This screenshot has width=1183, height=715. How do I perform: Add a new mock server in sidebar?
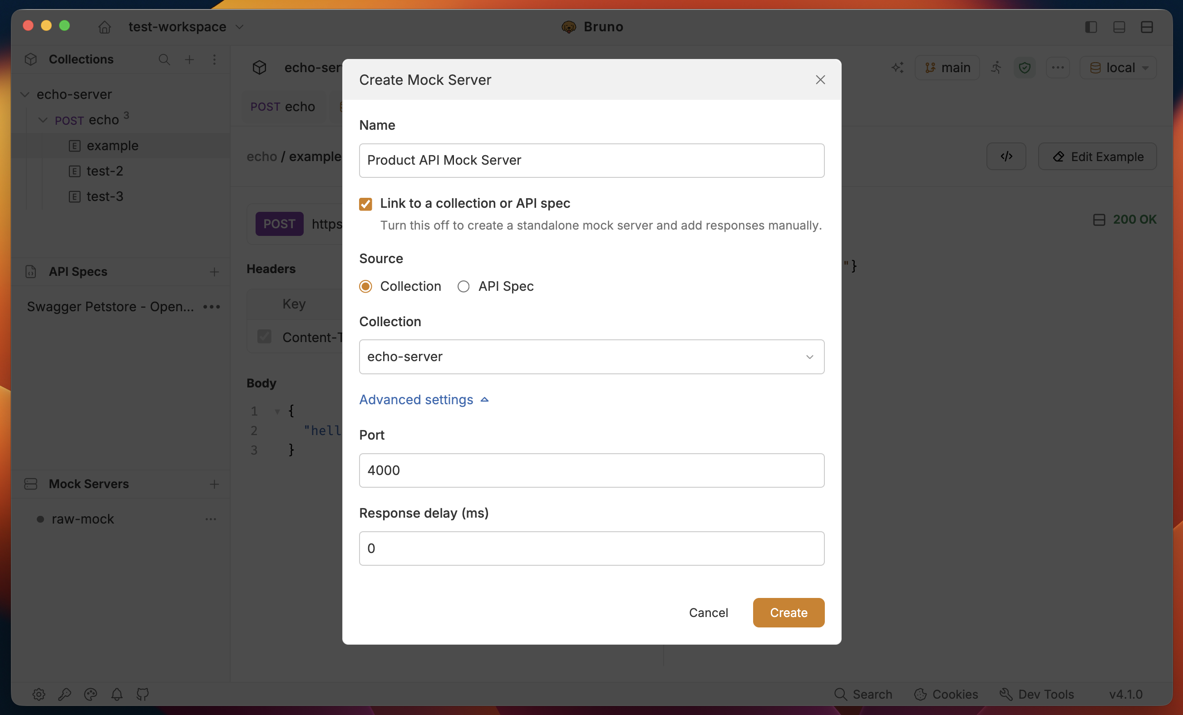coord(214,484)
